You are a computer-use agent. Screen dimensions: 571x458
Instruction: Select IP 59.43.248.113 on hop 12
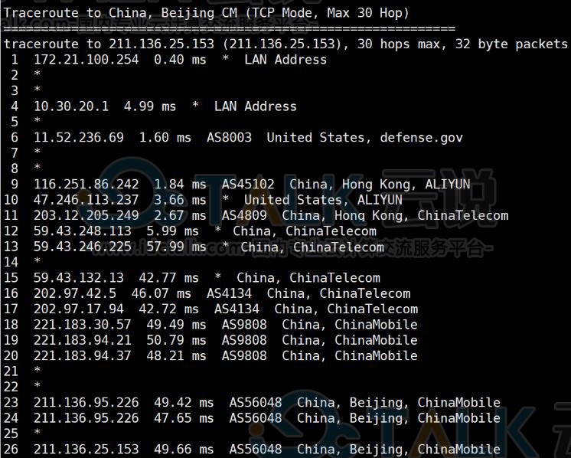[83, 231]
